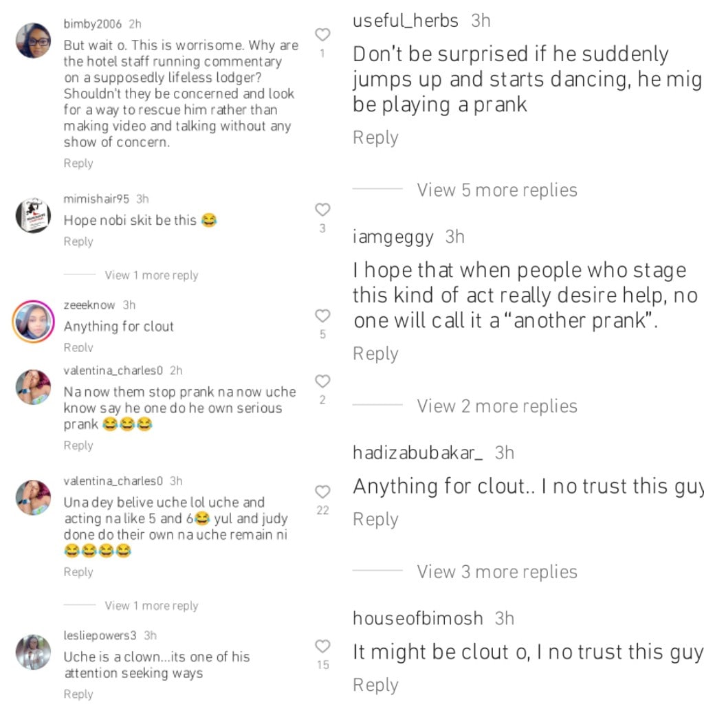The image size is (704, 704).
Task: Tap bimby2006's profile photo
Action: point(32,39)
